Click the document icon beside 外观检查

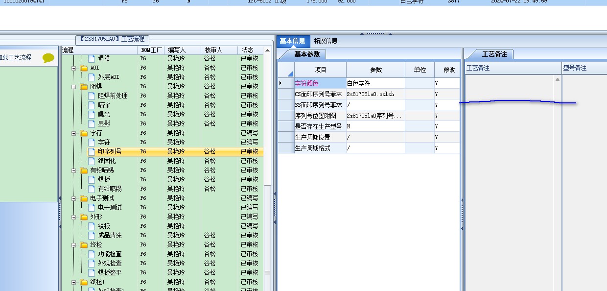(x=92, y=264)
